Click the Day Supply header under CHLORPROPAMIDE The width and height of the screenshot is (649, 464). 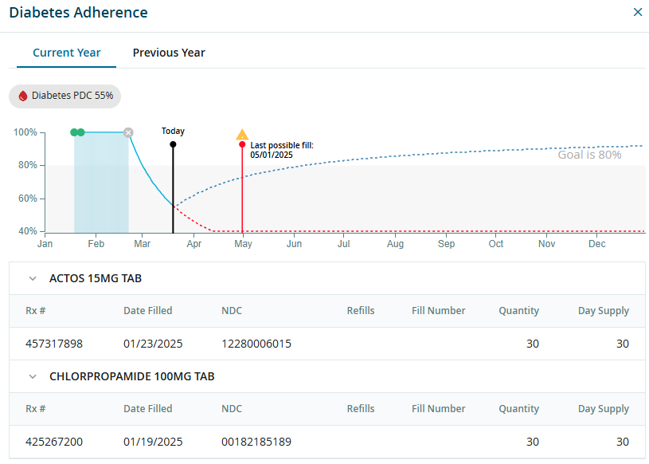(x=603, y=408)
